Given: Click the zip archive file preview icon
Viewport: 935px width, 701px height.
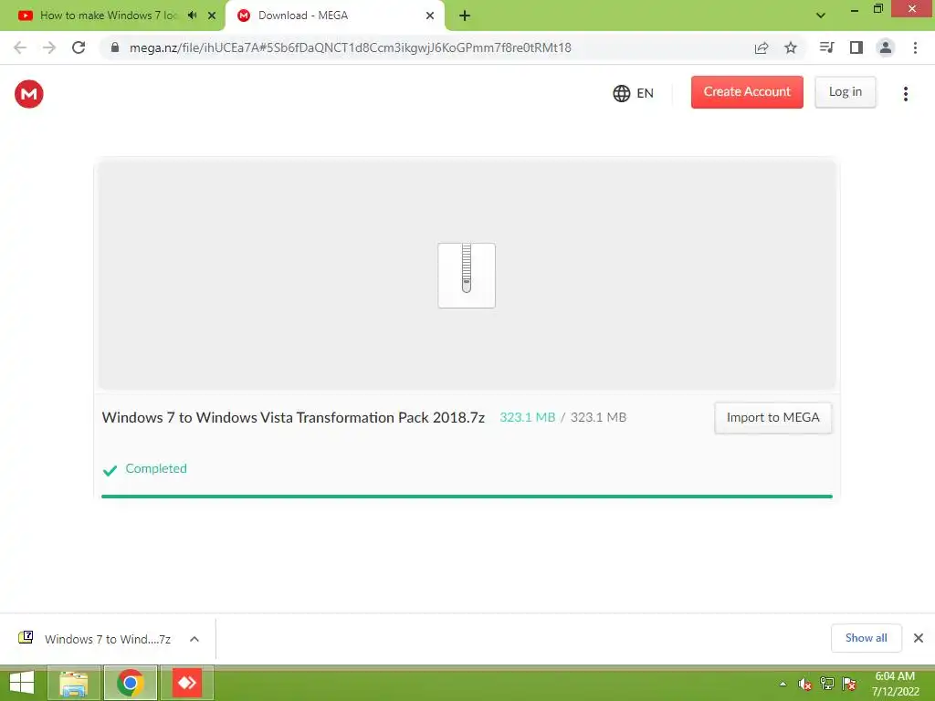Looking at the screenshot, I should point(467,275).
